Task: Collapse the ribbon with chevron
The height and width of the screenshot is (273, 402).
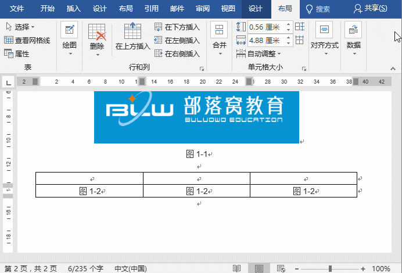Action: coord(393,69)
